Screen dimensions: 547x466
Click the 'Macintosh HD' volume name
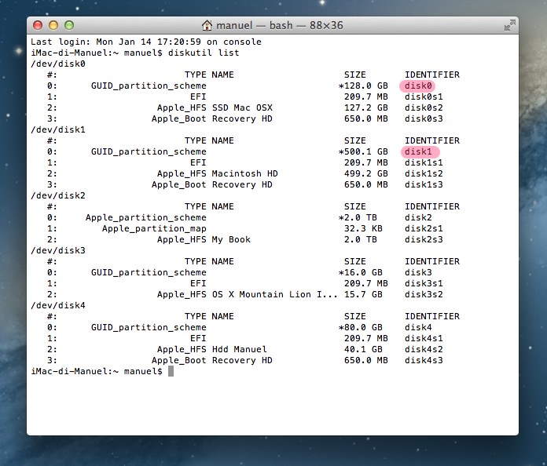point(245,173)
